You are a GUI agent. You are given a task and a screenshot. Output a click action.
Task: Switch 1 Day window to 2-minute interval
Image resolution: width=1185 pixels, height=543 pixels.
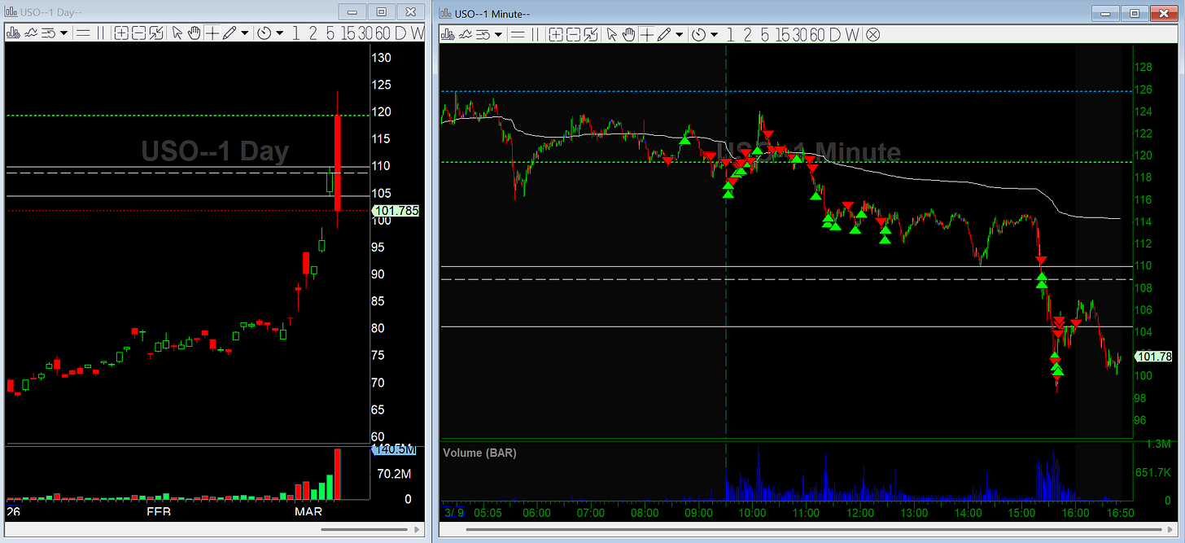tap(313, 33)
